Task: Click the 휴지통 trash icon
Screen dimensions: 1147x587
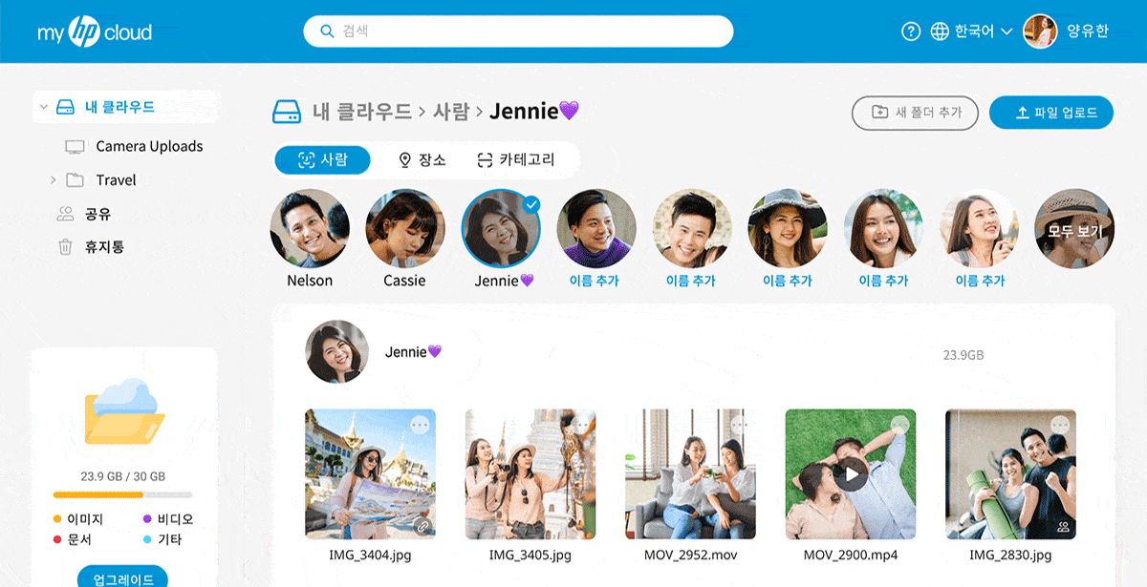Action: (65, 247)
